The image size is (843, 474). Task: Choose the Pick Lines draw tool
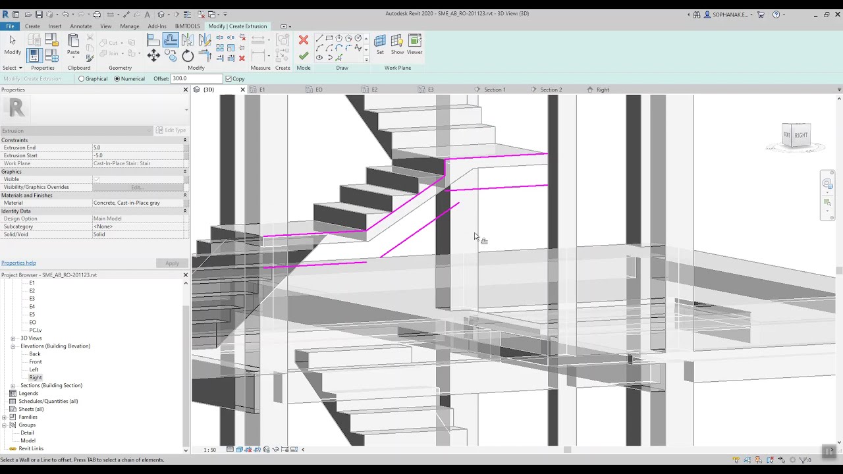tap(339, 58)
